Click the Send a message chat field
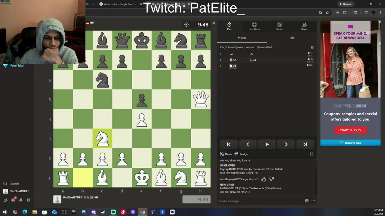Viewport: 385px width, 216px height. point(260,201)
